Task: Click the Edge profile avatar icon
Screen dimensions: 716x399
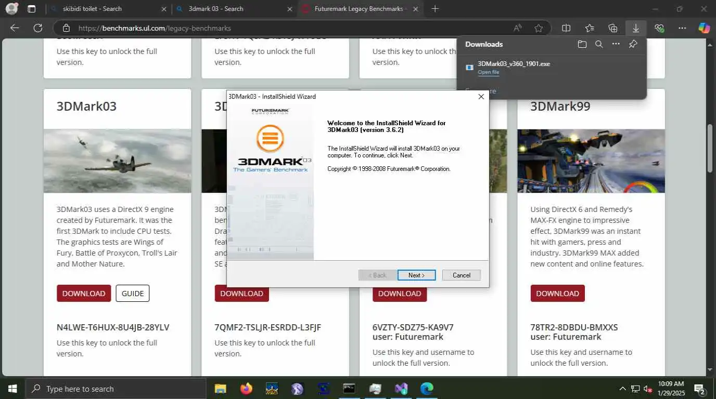Action: click(x=11, y=9)
